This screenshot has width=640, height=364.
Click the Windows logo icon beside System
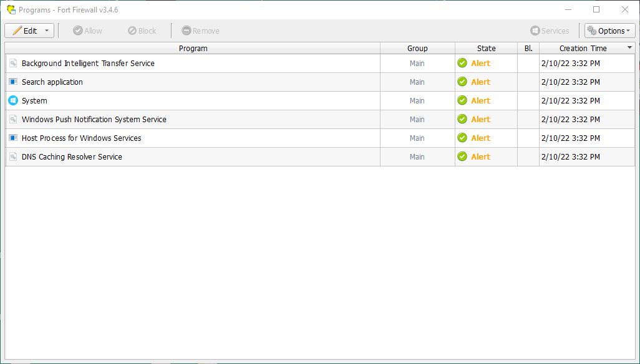[13, 100]
